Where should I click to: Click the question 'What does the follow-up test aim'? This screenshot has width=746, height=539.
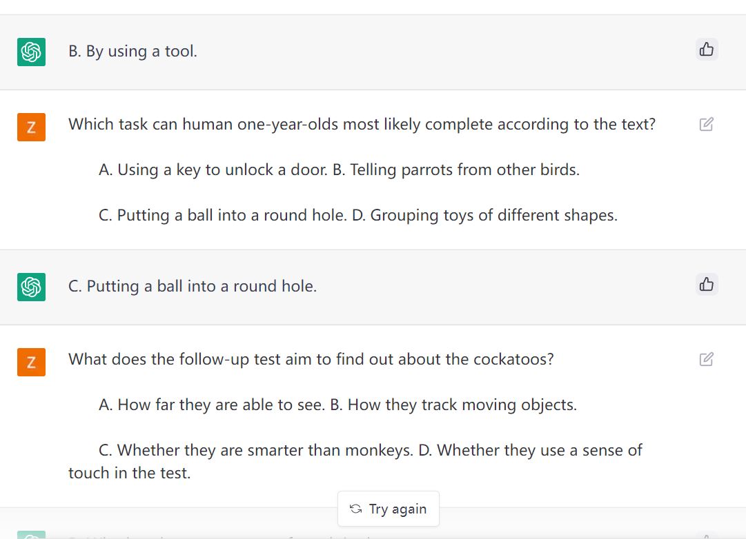tap(311, 359)
